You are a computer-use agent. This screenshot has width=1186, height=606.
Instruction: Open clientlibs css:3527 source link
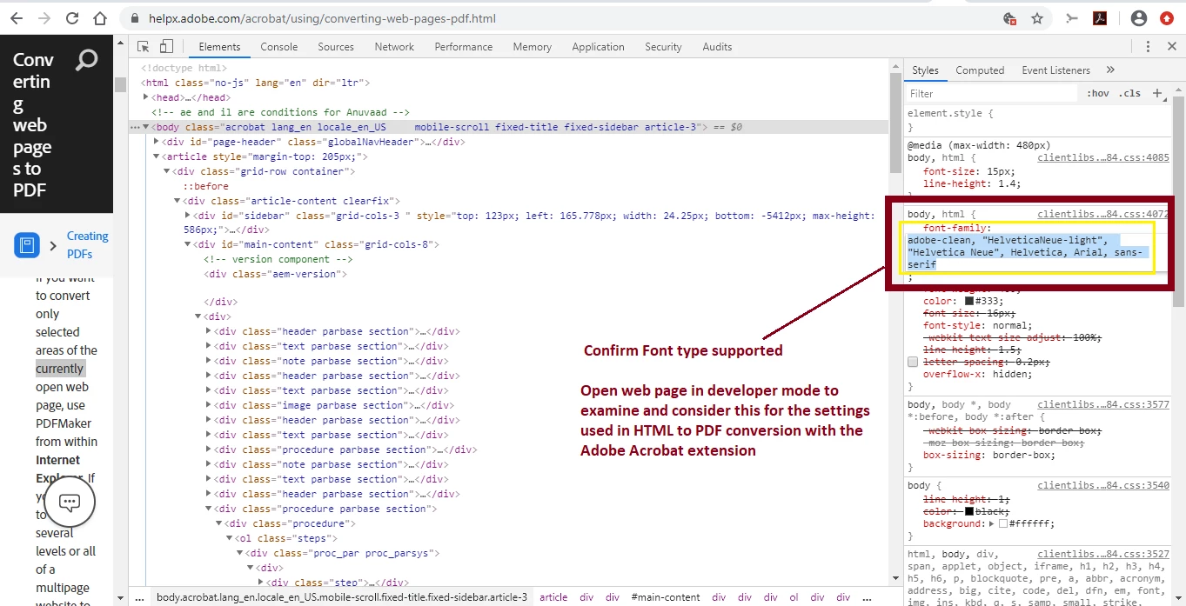(x=1102, y=554)
